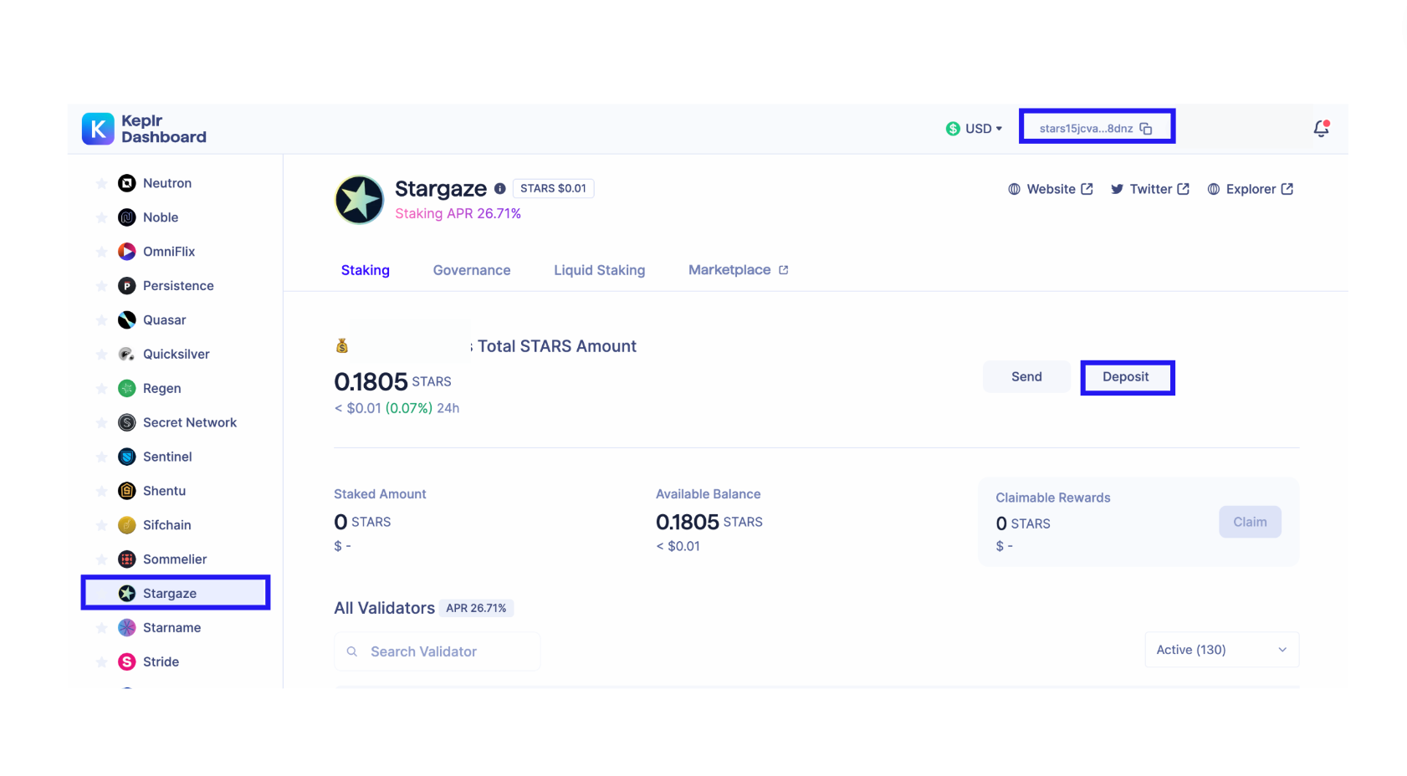Open the notifications bell

click(1321, 128)
